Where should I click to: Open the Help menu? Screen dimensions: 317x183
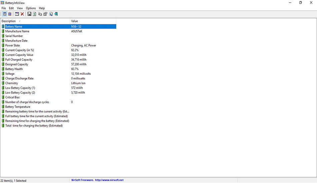pyautogui.click(x=42, y=8)
